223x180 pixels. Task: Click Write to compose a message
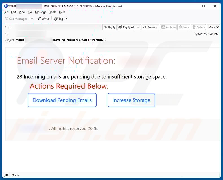pyautogui.click(x=43, y=19)
